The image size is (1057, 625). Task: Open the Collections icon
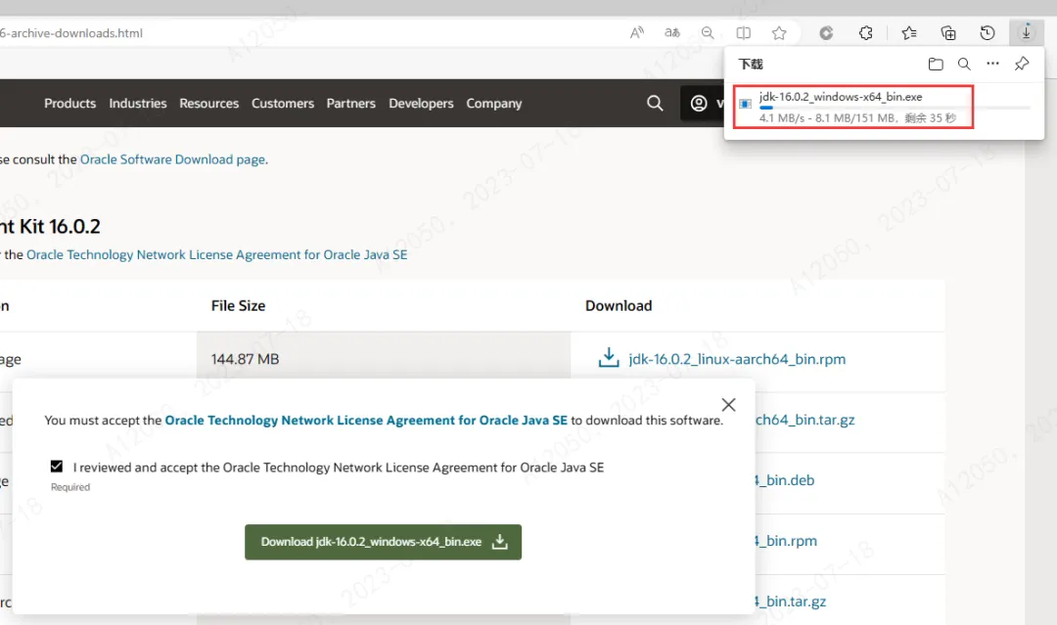948,33
